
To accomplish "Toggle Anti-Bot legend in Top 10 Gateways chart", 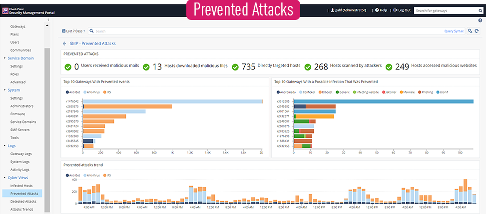I will (73, 92).
